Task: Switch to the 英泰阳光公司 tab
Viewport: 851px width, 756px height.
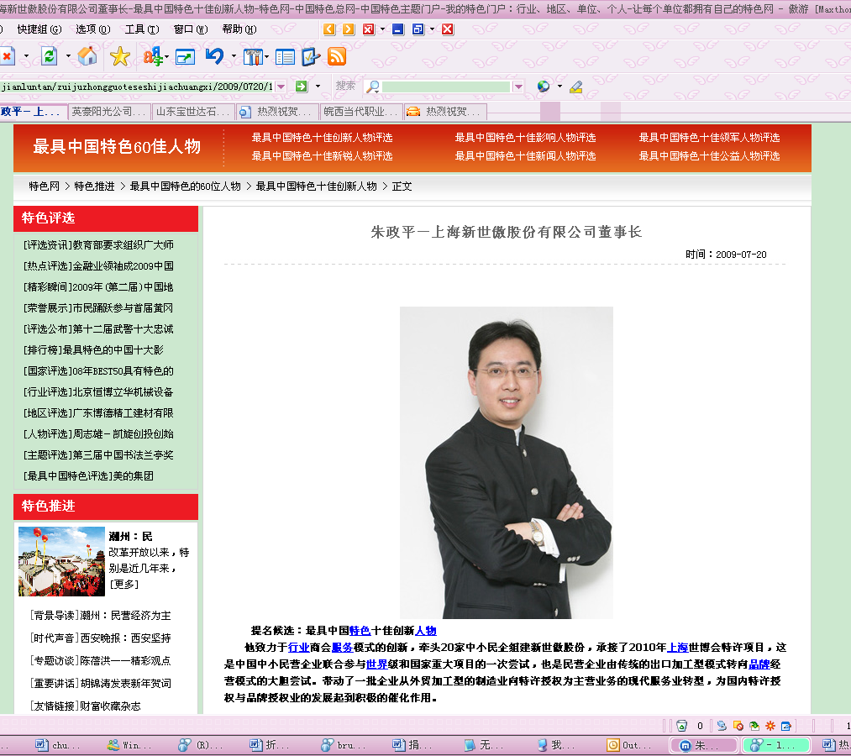Action: pos(108,112)
